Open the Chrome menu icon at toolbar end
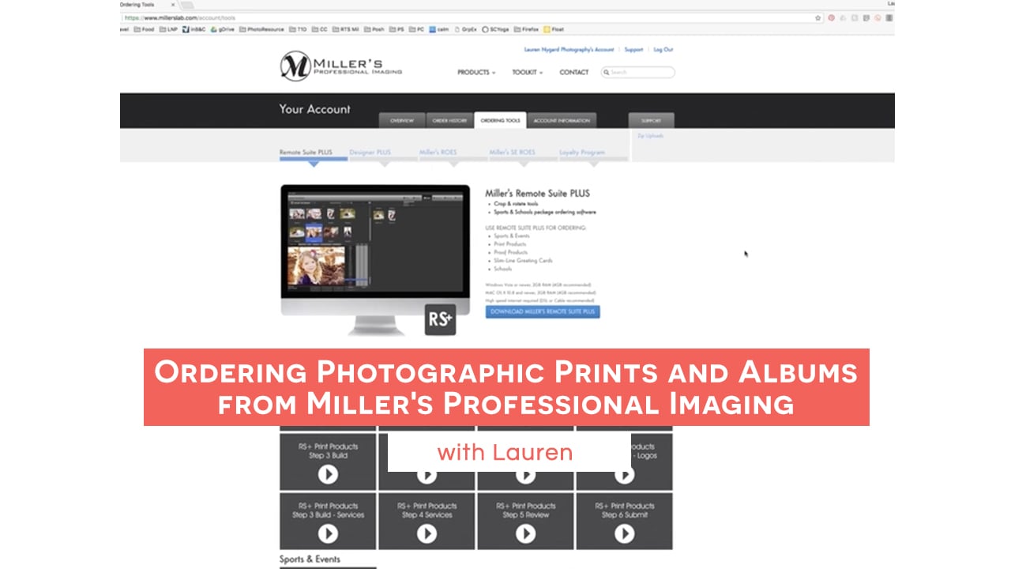The width and height of the screenshot is (1011, 569). pyautogui.click(x=890, y=17)
